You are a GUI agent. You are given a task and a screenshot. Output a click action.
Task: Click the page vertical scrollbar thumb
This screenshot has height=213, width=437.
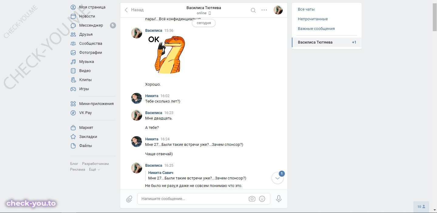tap(434, 17)
